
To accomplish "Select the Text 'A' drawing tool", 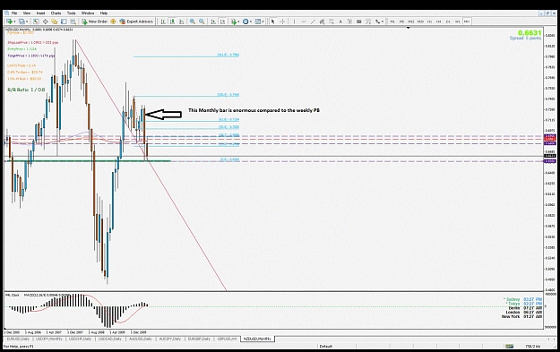I will click(x=340, y=21).
